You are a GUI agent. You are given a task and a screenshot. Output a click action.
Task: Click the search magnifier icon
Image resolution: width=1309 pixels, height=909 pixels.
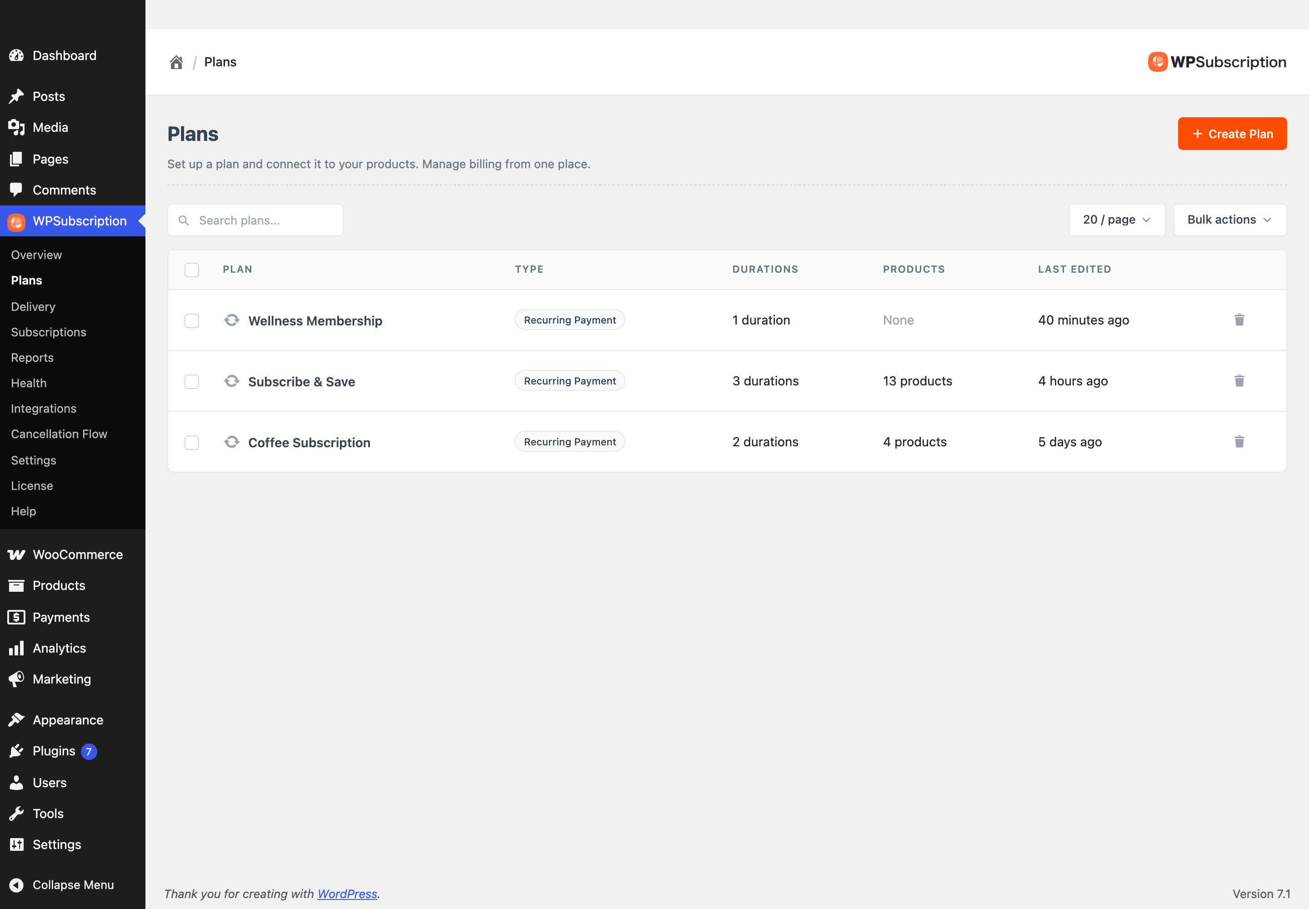tap(184, 220)
